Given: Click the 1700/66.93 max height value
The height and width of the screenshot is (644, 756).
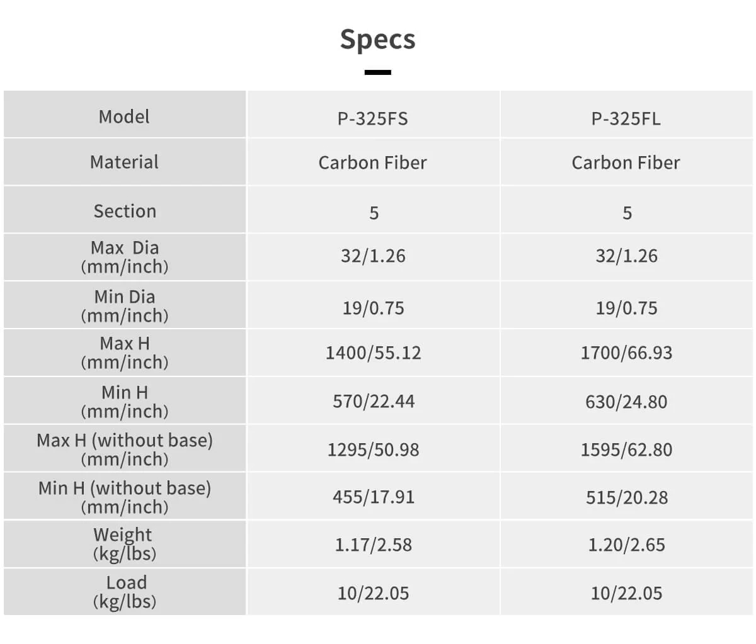Looking at the screenshot, I should coord(626,353).
